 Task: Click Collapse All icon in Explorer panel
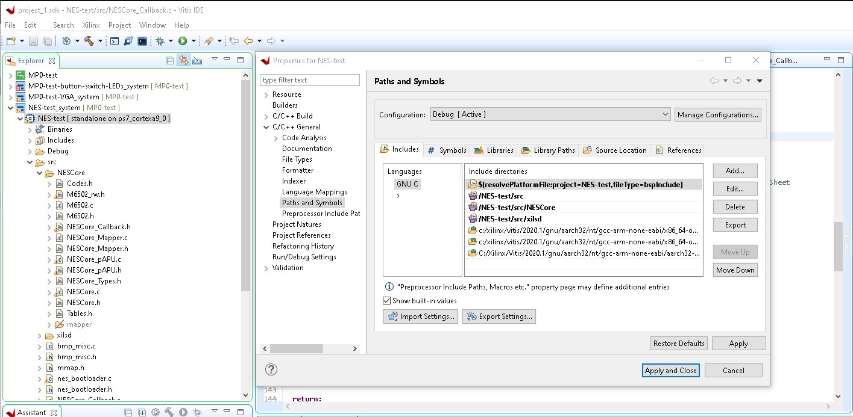click(170, 60)
